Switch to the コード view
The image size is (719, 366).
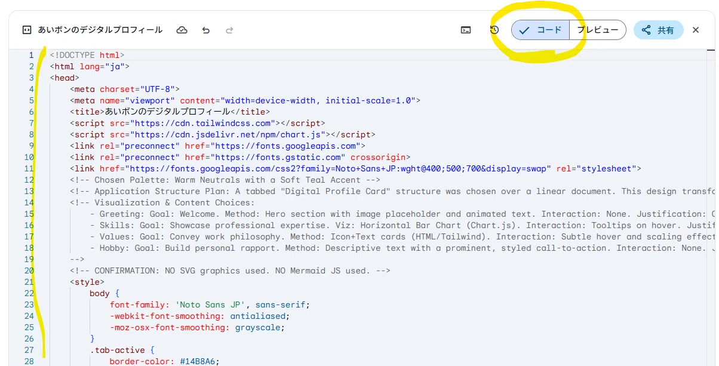pos(540,30)
